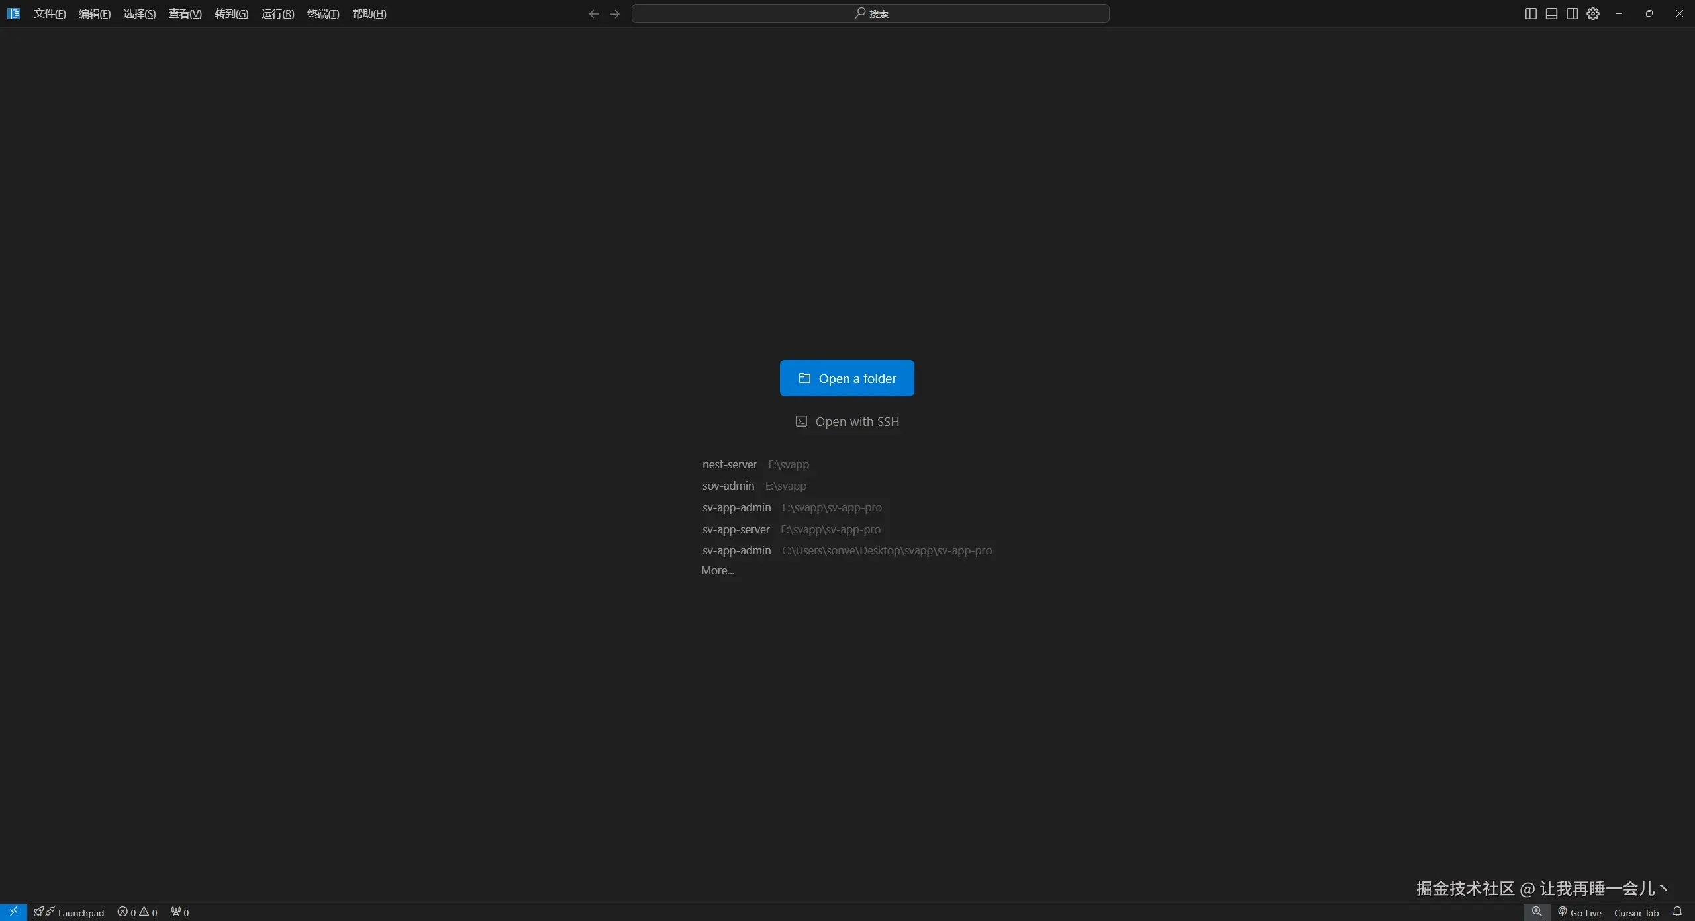
Task: Click the forwarded ports antenna indicator
Action: coord(180,913)
